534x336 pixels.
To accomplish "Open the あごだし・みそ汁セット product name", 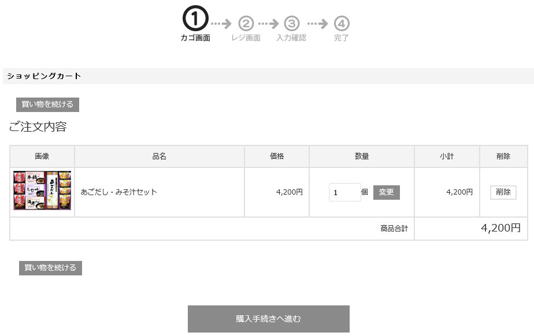I will tap(119, 192).
